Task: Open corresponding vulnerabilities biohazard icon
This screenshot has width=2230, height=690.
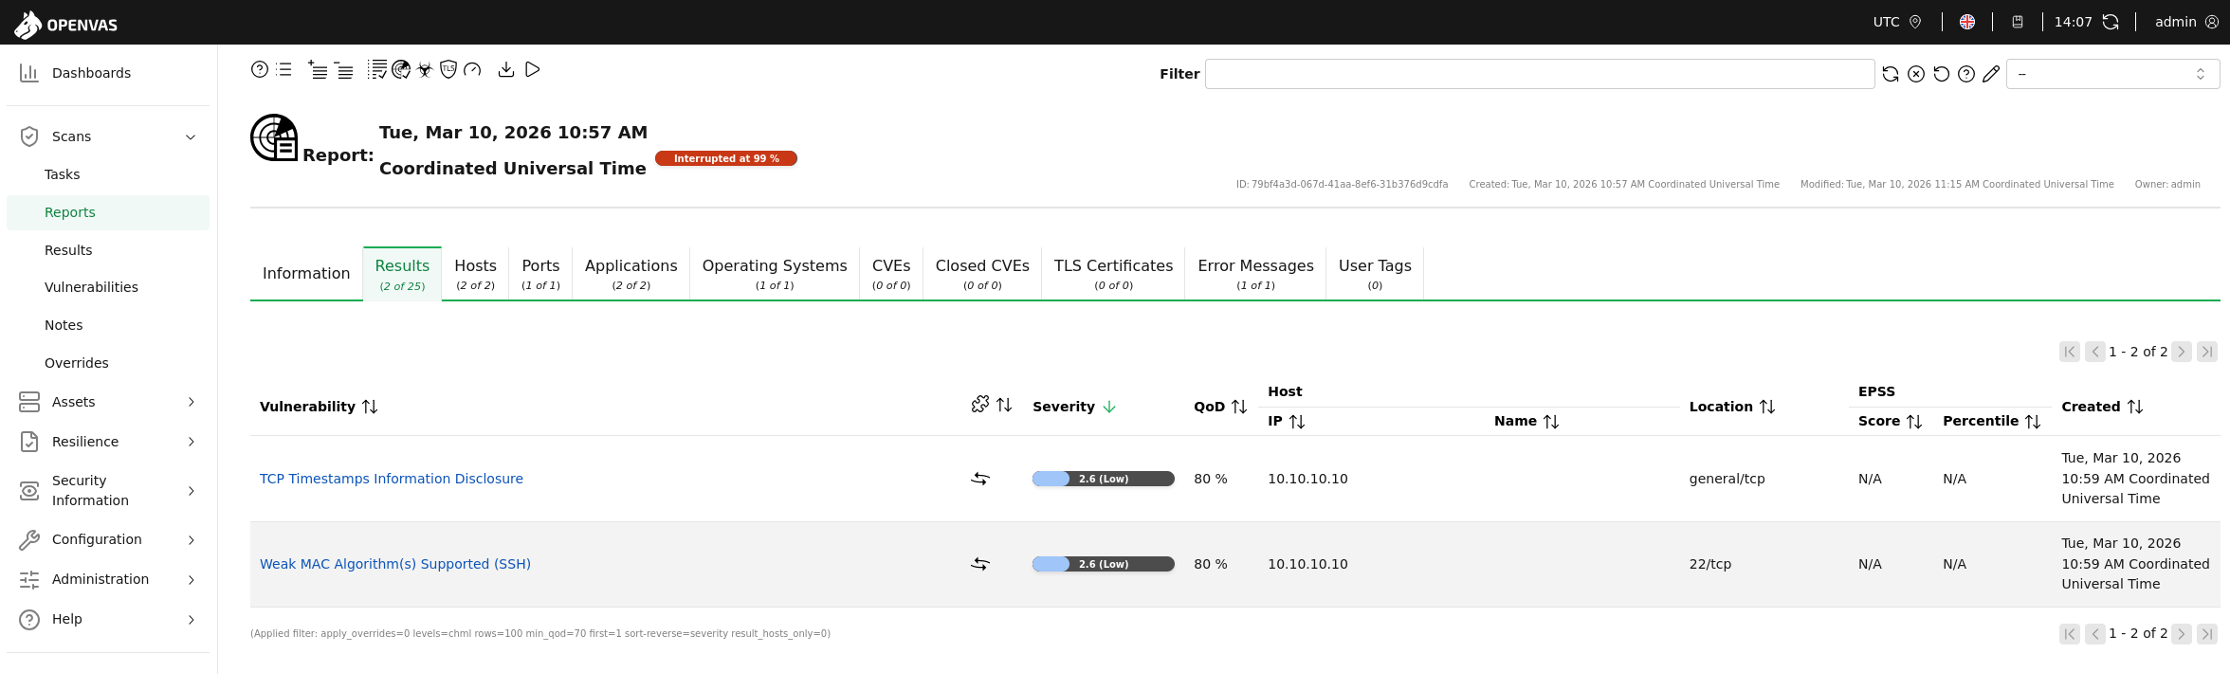Action: pyautogui.click(x=425, y=69)
